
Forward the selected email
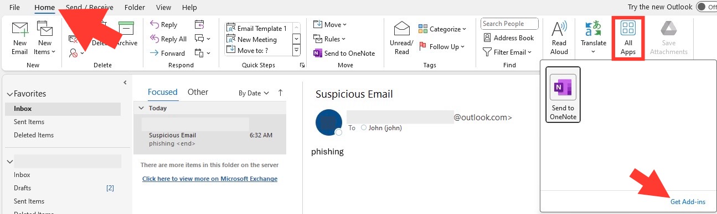168,54
